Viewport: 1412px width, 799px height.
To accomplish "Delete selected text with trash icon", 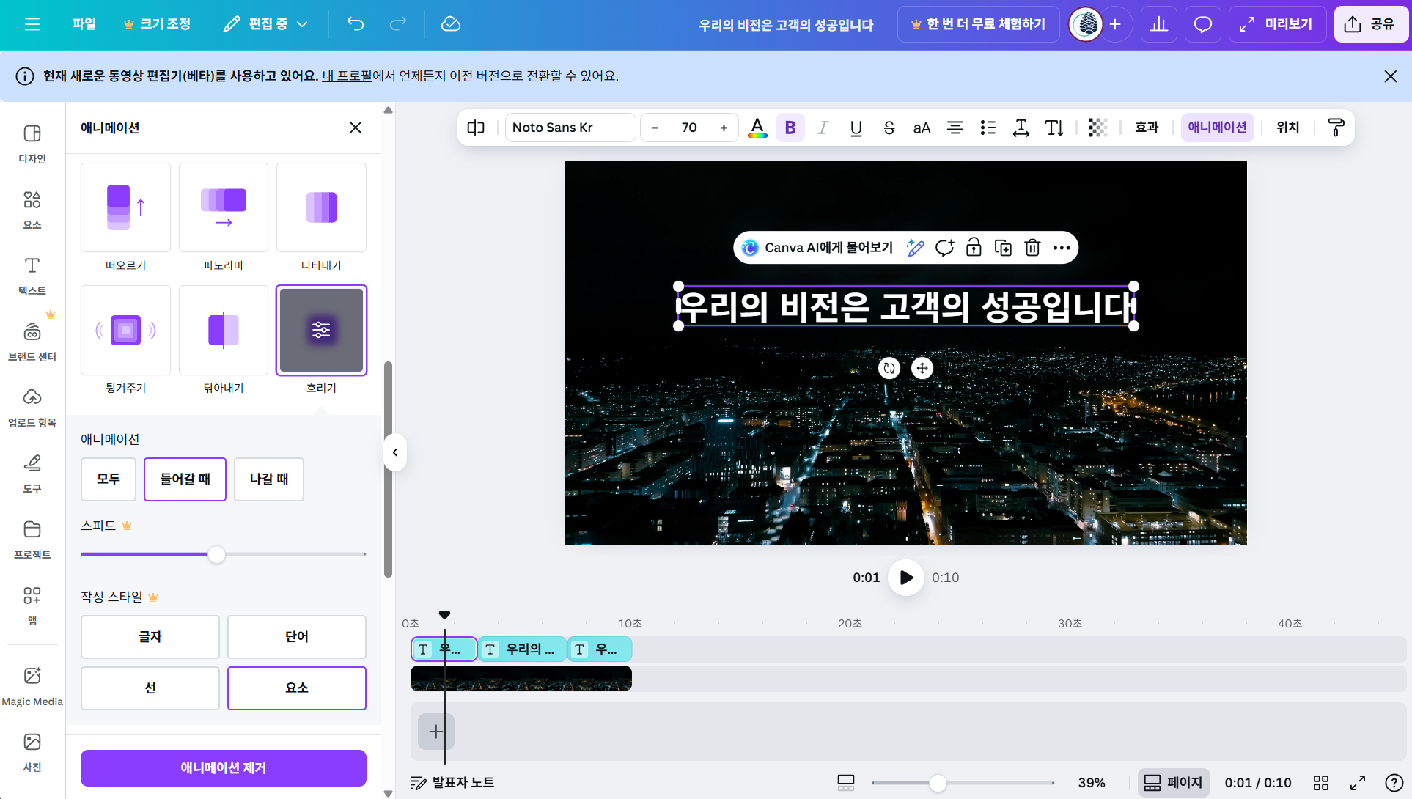I will 1032,248.
